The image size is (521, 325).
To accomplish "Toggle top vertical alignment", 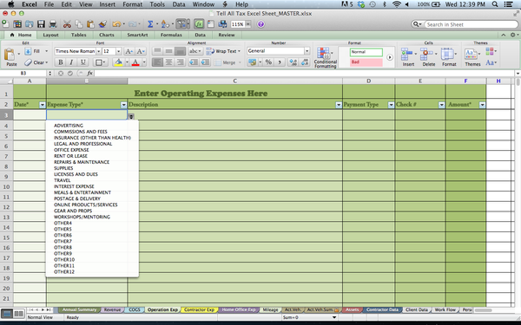I will pyautogui.click(x=157, y=51).
